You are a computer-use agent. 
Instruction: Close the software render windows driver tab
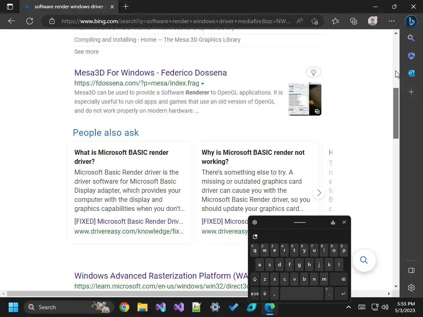point(112,7)
